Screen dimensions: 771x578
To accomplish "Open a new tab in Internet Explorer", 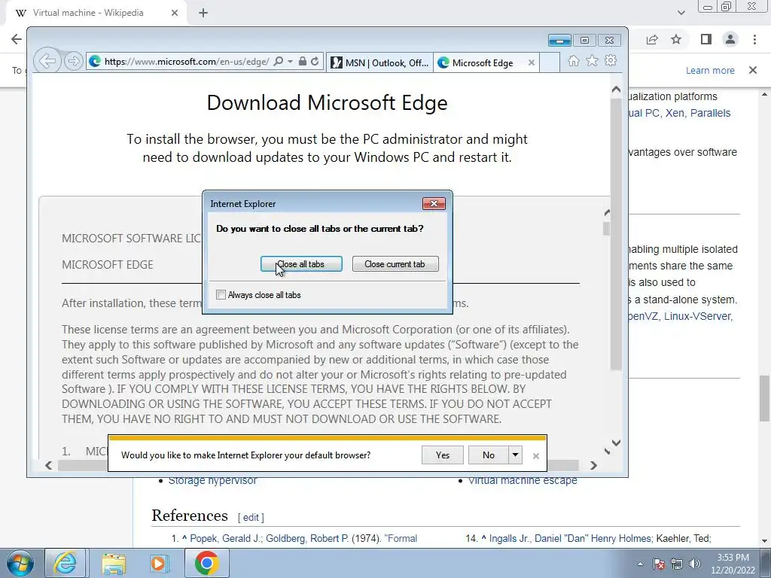I will pos(550,62).
